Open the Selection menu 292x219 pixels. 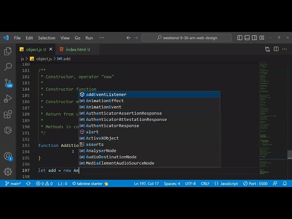tap(47, 38)
